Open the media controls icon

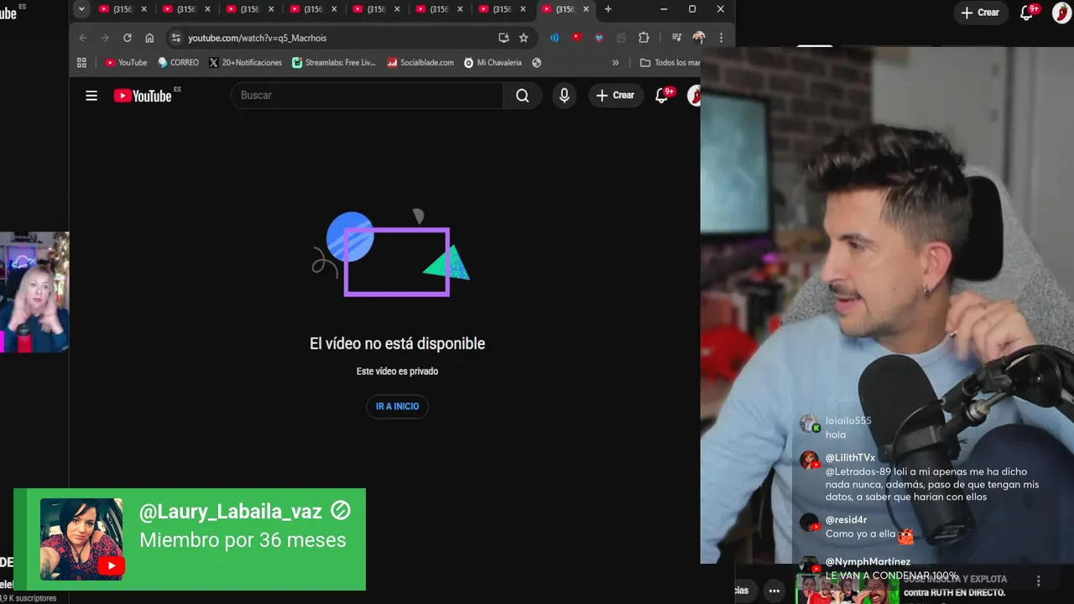point(676,38)
